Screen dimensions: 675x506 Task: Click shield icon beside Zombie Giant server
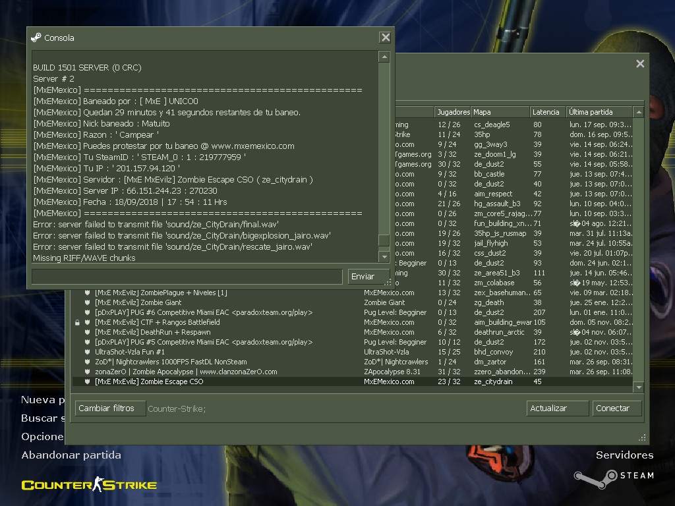coord(88,302)
